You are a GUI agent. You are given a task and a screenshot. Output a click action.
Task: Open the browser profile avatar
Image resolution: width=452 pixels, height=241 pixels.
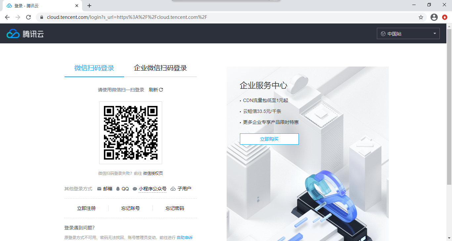(434, 17)
